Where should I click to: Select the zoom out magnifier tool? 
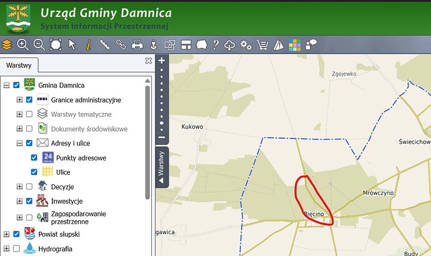tap(39, 44)
